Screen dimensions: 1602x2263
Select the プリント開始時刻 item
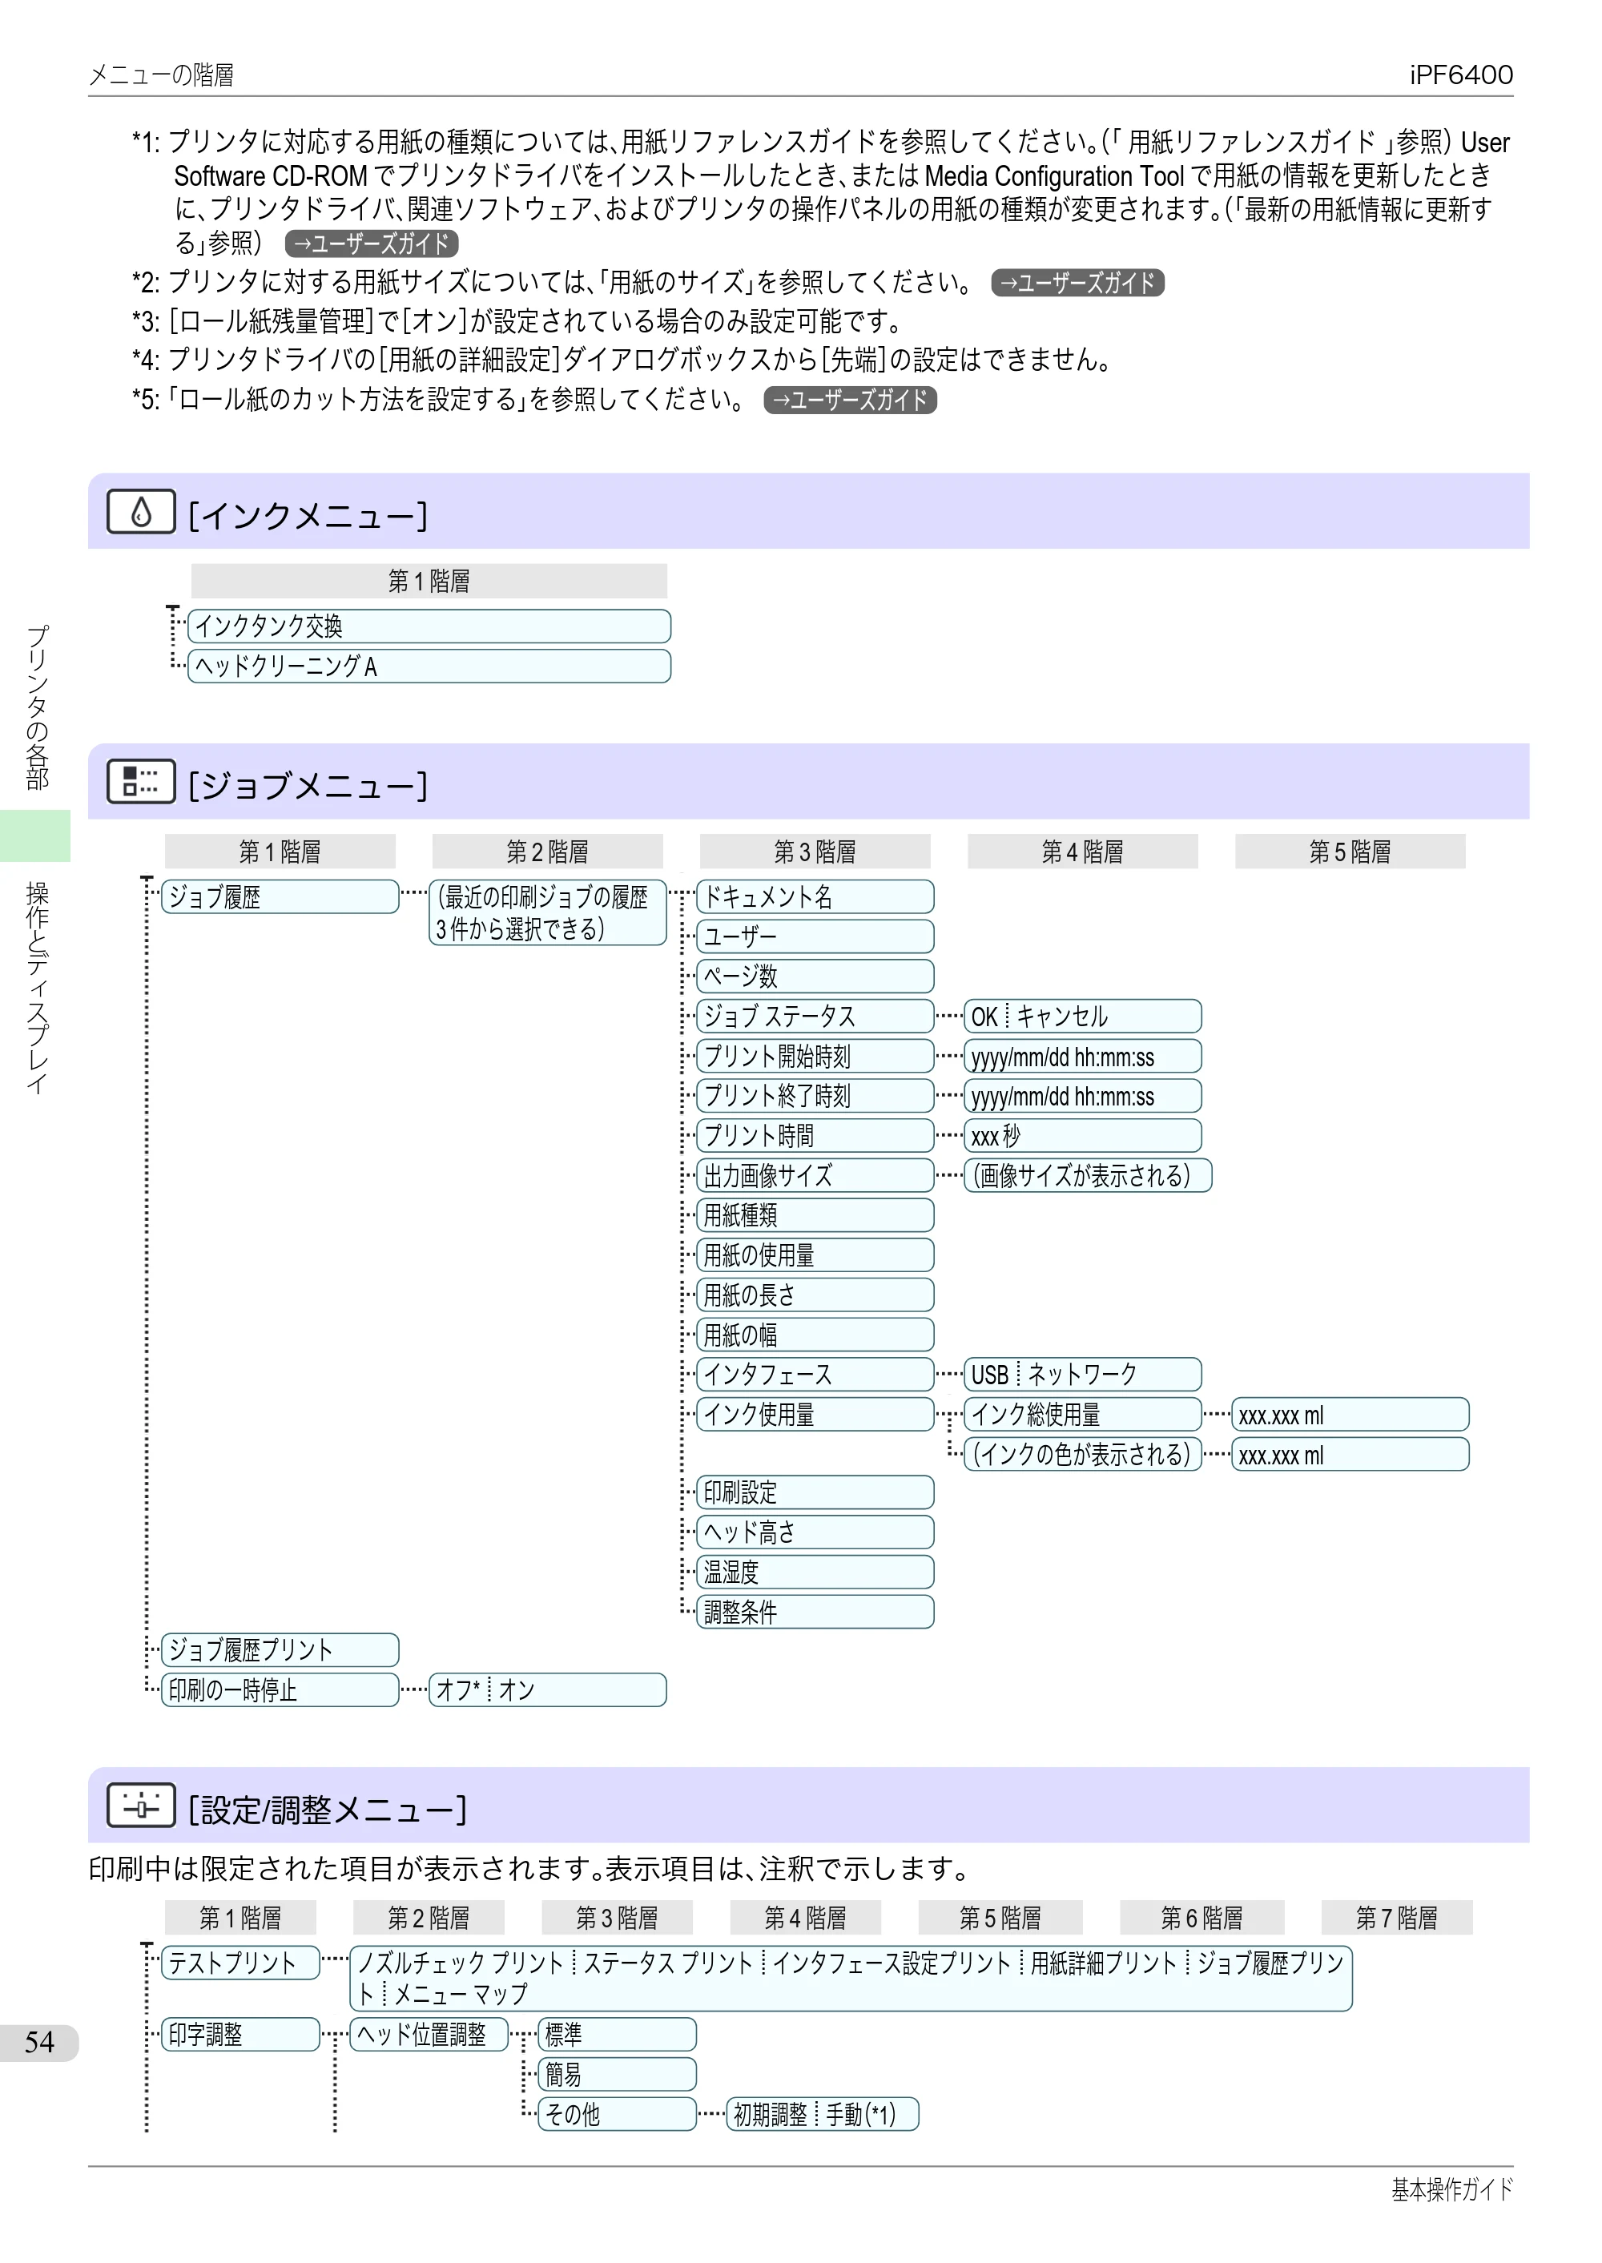point(815,1056)
